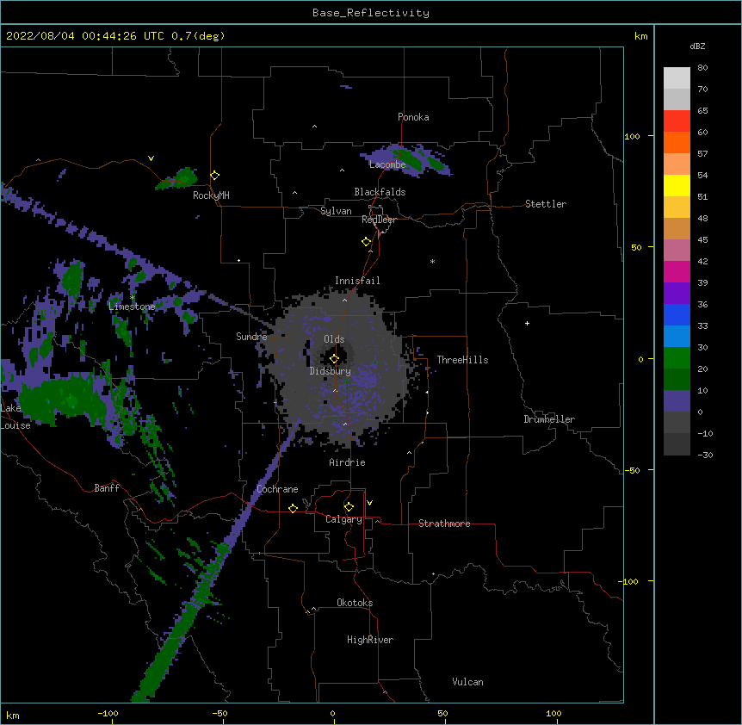
Task: Select the dark gray -10 dBZ legend swatch
Action: (677, 444)
